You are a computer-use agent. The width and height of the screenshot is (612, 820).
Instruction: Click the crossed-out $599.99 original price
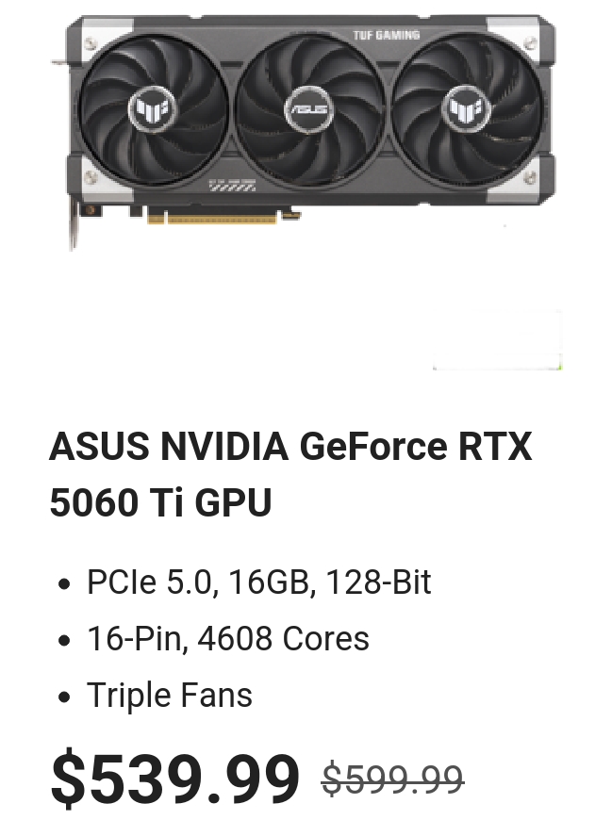pos(393,779)
